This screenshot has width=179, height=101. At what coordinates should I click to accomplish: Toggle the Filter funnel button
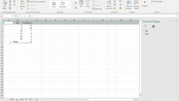point(88,4)
